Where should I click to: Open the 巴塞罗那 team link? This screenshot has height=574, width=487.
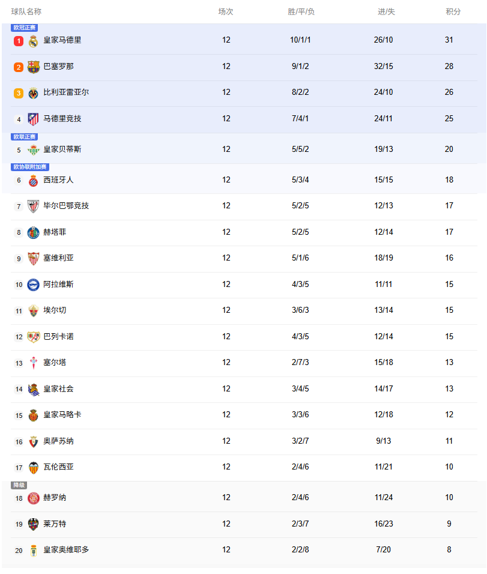(x=59, y=66)
